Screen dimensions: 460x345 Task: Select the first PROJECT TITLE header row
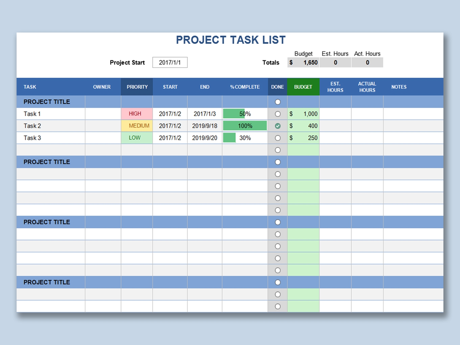47,102
